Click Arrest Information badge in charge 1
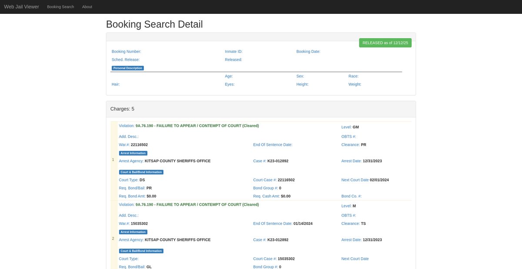Image resolution: width=522 pixels, height=269 pixels. click(133, 153)
